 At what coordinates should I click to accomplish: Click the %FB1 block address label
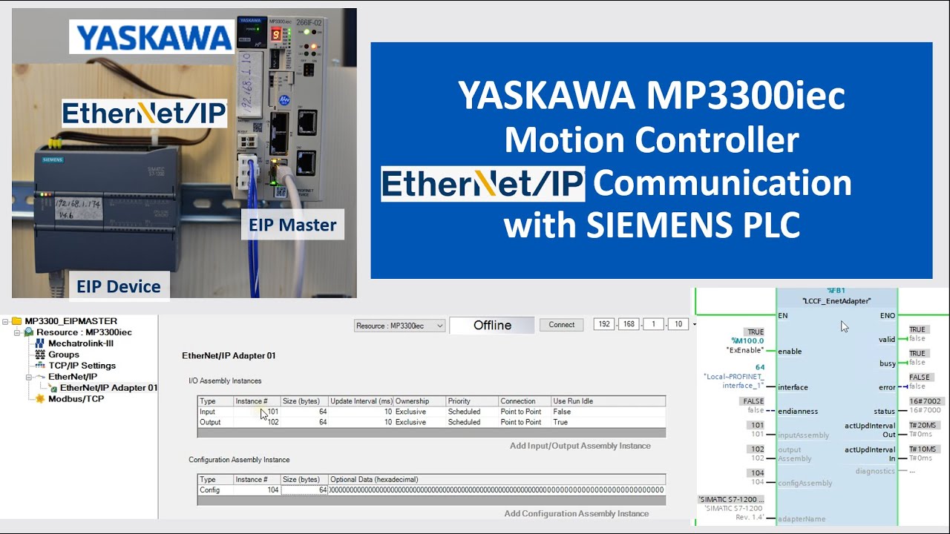pos(836,291)
